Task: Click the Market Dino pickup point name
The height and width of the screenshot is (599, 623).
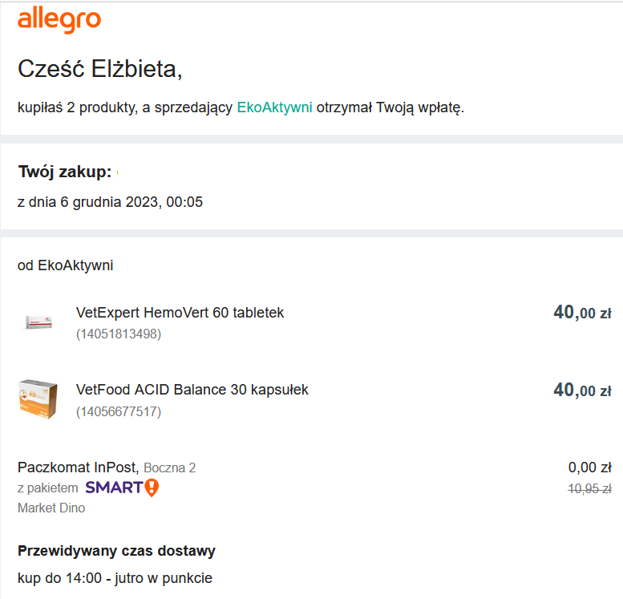Action: [51, 508]
